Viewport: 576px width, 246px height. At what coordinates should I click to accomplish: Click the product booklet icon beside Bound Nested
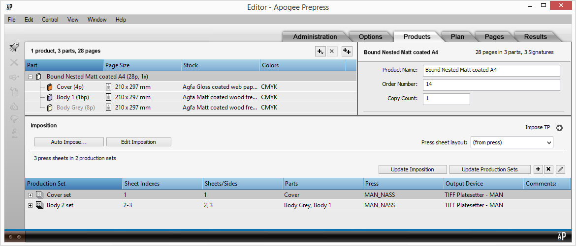point(39,77)
